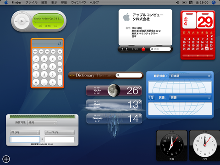Click the Dictionary back/forward arrows

point(72,75)
